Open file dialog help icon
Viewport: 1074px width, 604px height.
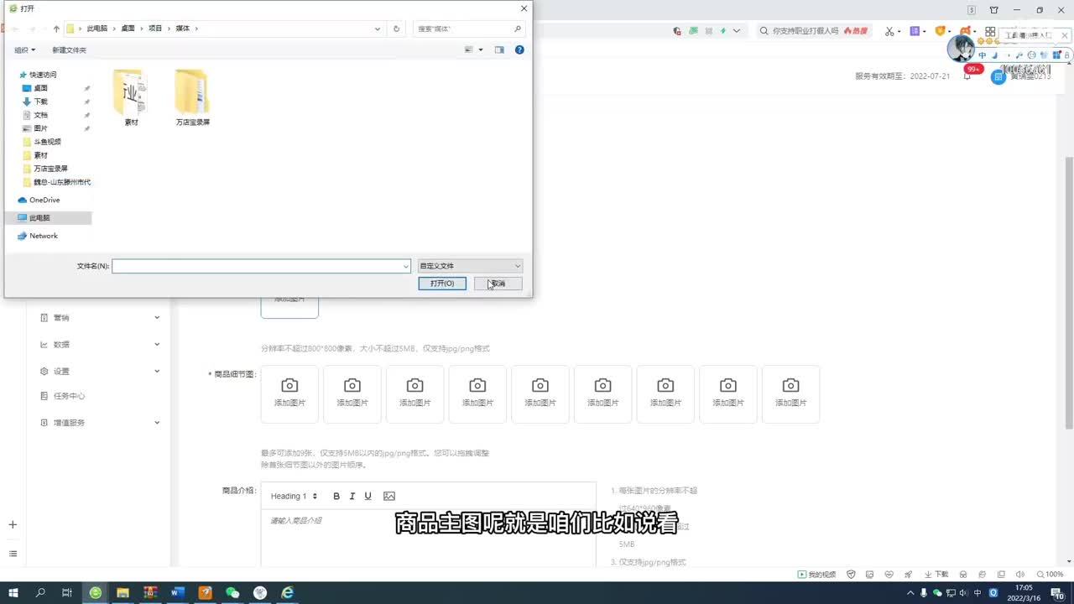[x=519, y=50]
